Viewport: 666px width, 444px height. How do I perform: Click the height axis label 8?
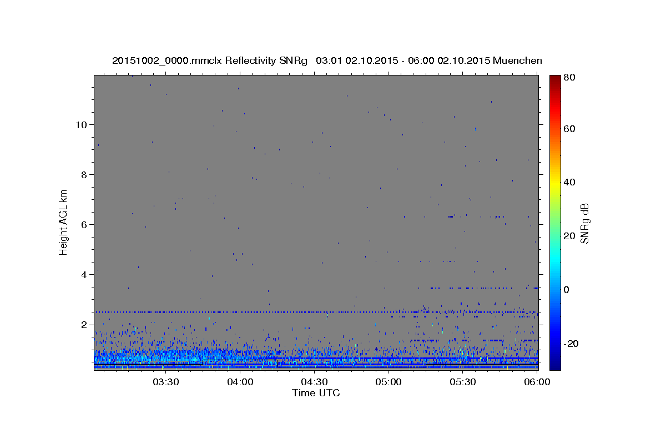(83, 174)
